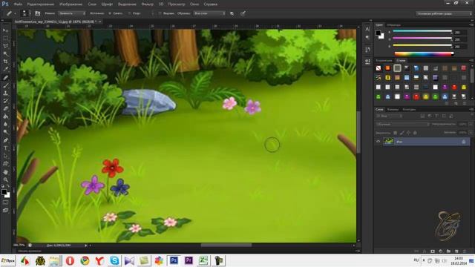The width and height of the screenshot is (475, 267).
Task: Toggle lock image pixels brush icon
Action: (402, 133)
